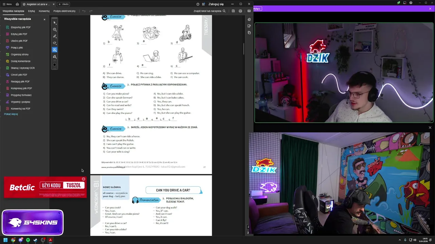Close the lower webcam overlay panel

[430, 128]
